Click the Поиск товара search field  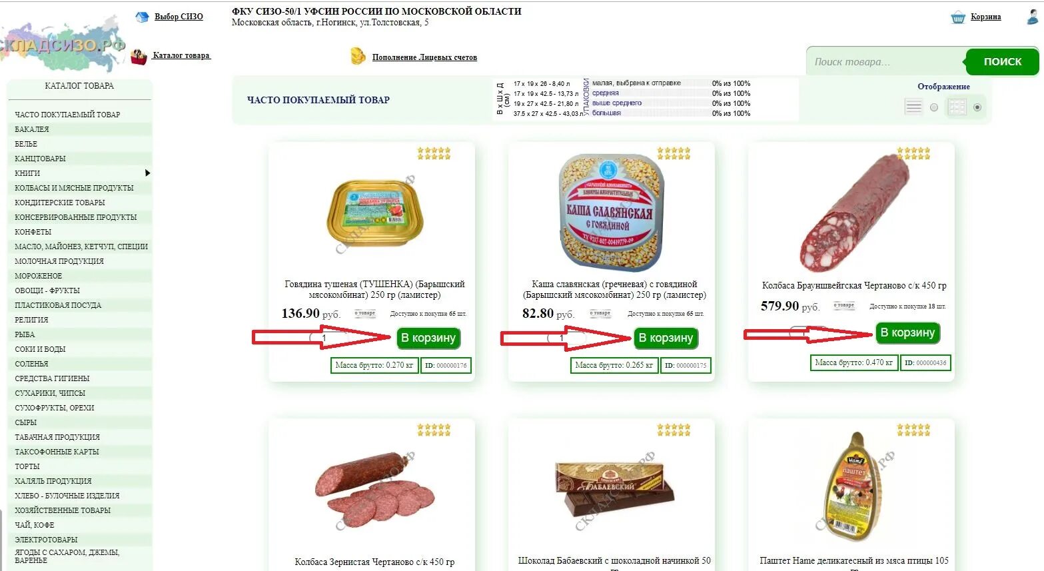point(887,62)
